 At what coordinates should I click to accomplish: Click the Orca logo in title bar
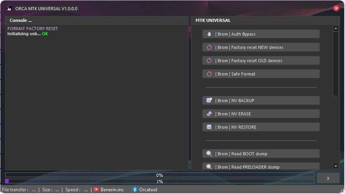pos(9,8)
